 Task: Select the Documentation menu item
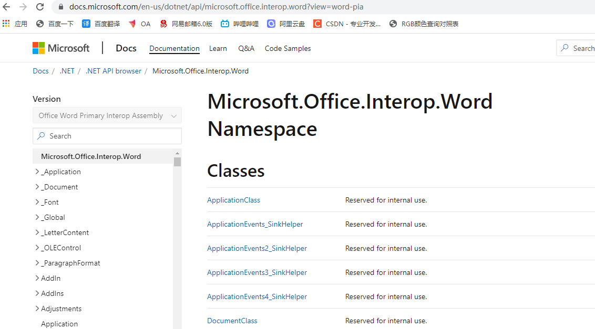pyautogui.click(x=174, y=48)
